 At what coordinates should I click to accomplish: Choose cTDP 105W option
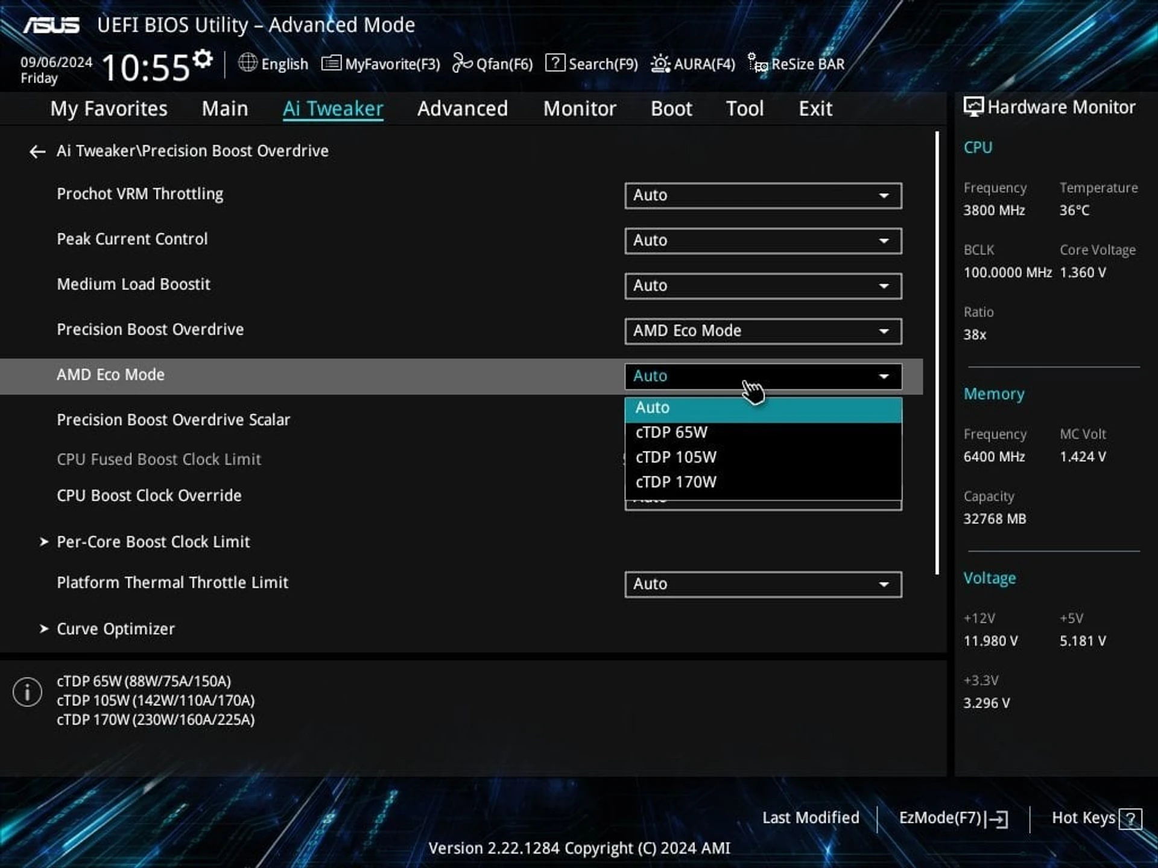(x=763, y=458)
